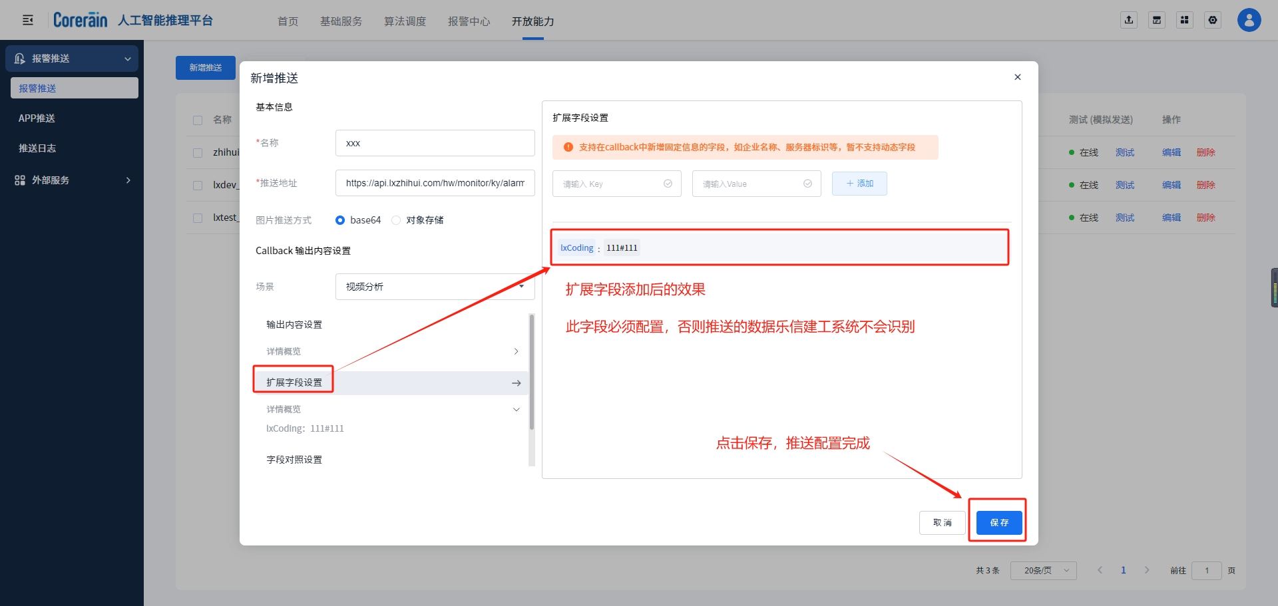
Task: Click the 外部服务 sidebar grid icon
Action: point(20,180)
